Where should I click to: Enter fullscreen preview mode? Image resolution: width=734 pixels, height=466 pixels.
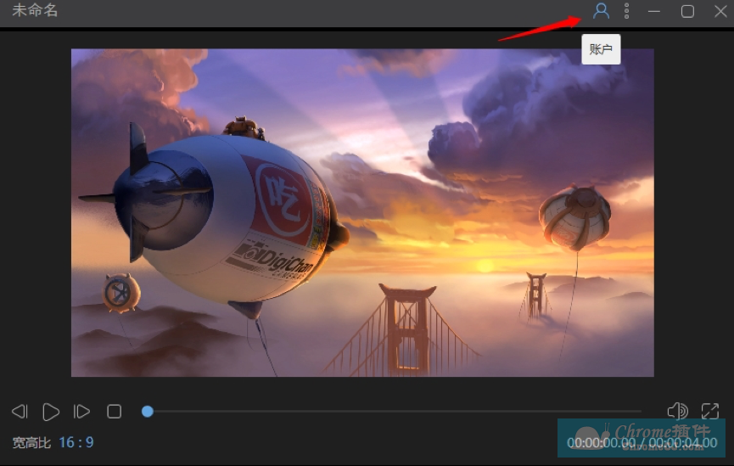(710, 411)
